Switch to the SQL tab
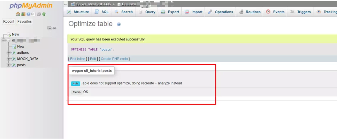This screenshot has width=337, height=140. click(102, 12)
